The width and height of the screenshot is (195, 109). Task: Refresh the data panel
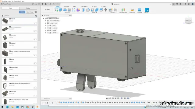click(x=33, y=4)
